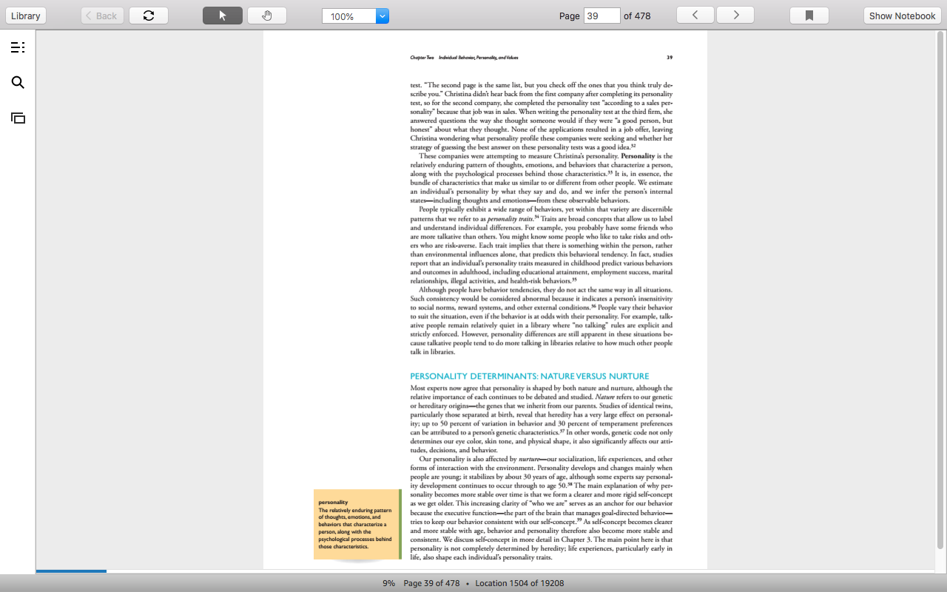Click 'of 478' page total text in toolbar
The width and height of the screenshot is (947, 592).
[x=637, y=16]
